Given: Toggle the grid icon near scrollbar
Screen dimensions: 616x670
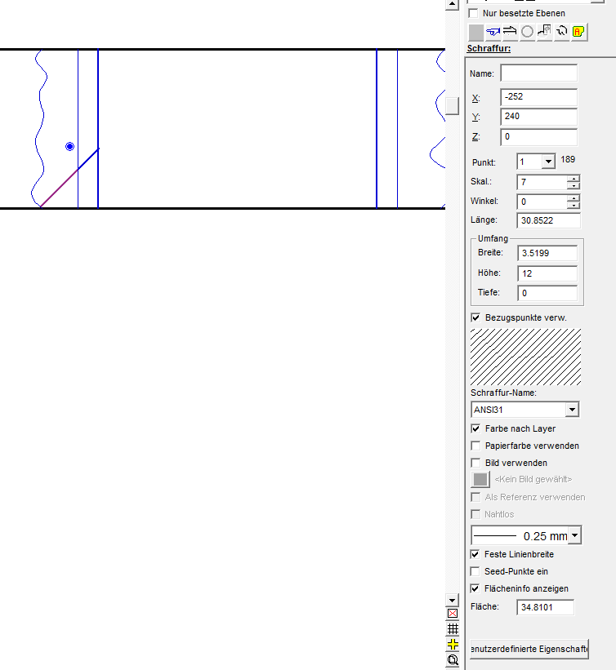Looking at the screenshot, I should [x=453, y=629].
